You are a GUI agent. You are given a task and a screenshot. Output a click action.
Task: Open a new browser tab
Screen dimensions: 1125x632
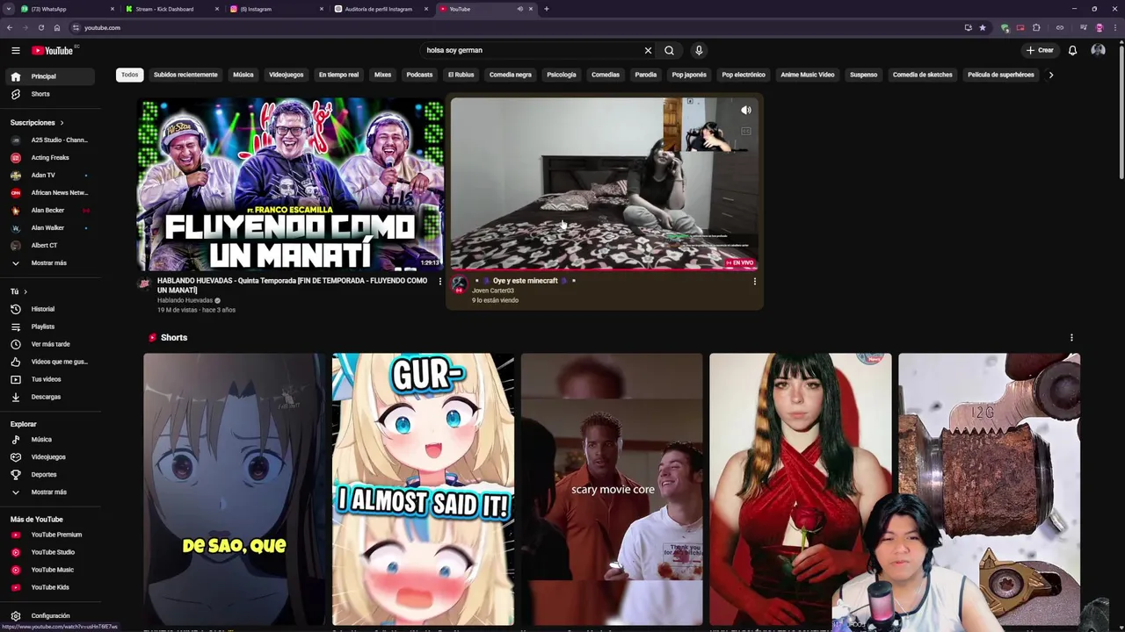[546, 9]
